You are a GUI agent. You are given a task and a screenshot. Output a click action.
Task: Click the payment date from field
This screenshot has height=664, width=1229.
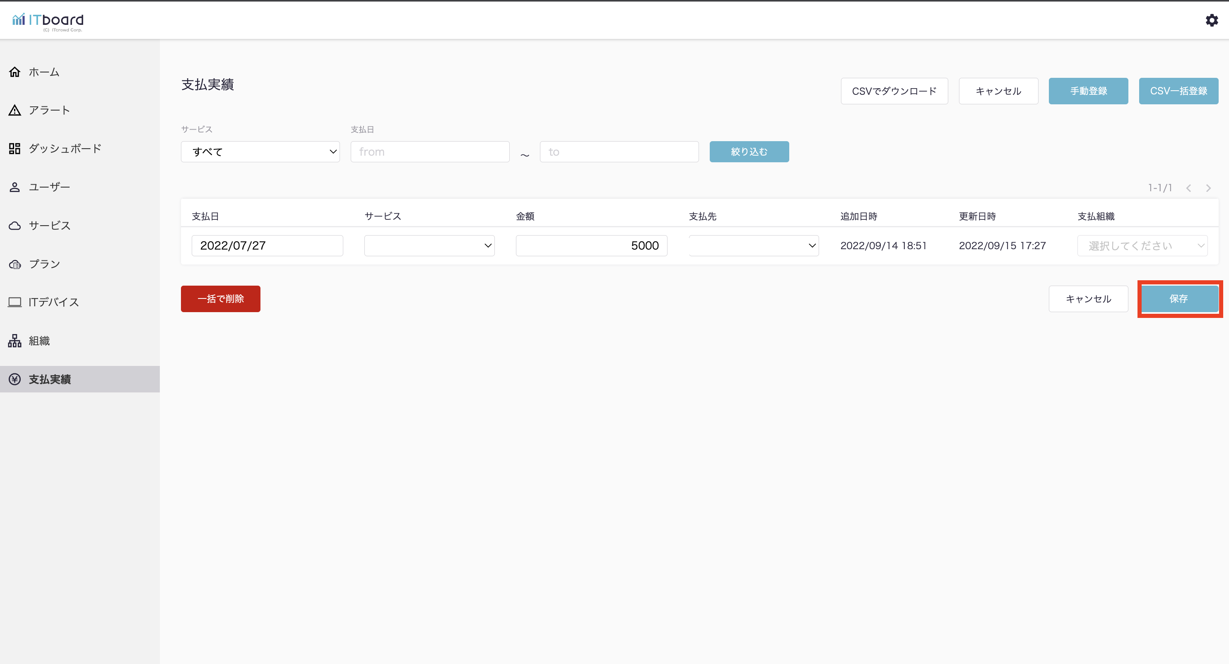[x=429, y=152]
